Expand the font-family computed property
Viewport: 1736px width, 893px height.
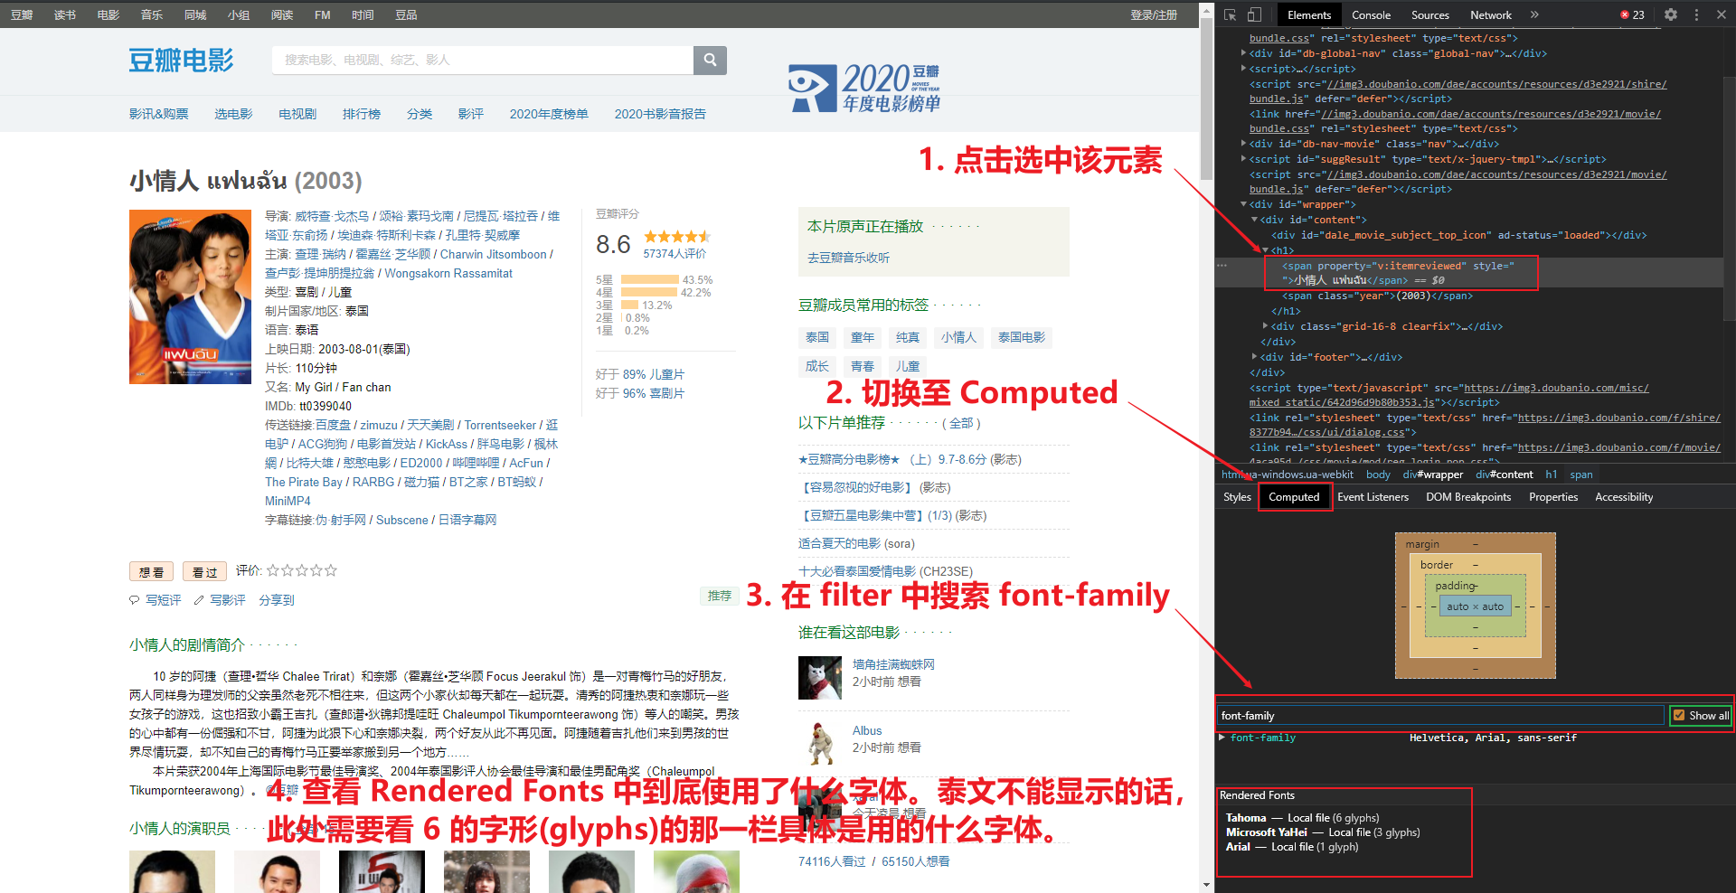1222,738
